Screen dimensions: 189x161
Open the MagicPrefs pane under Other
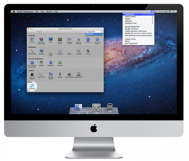tap(32, 86)
